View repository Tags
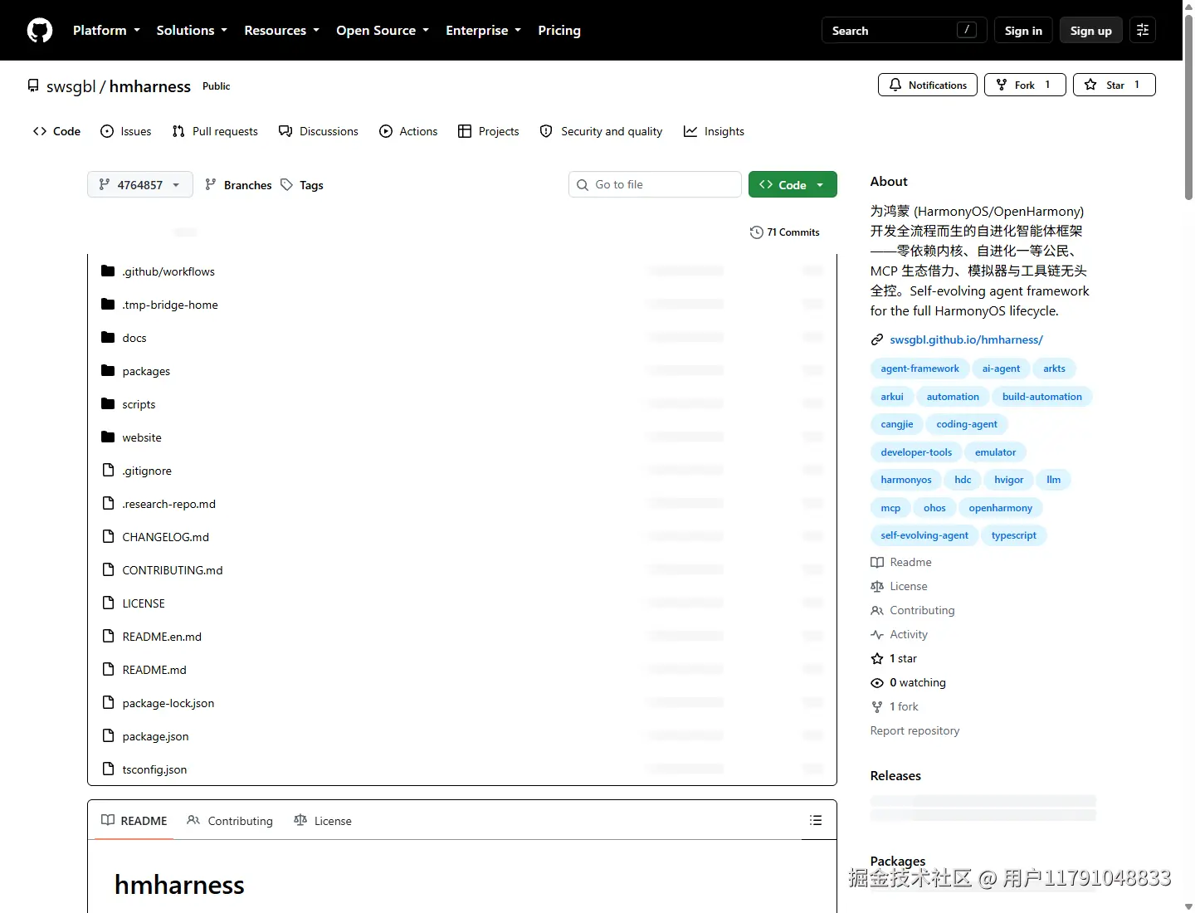The height and width of the screenshot is (913, 1195). (x=302, y=185)
